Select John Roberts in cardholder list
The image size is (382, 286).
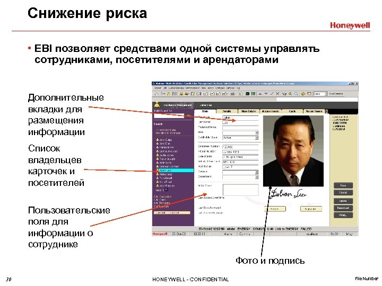(x=167, y=186)
